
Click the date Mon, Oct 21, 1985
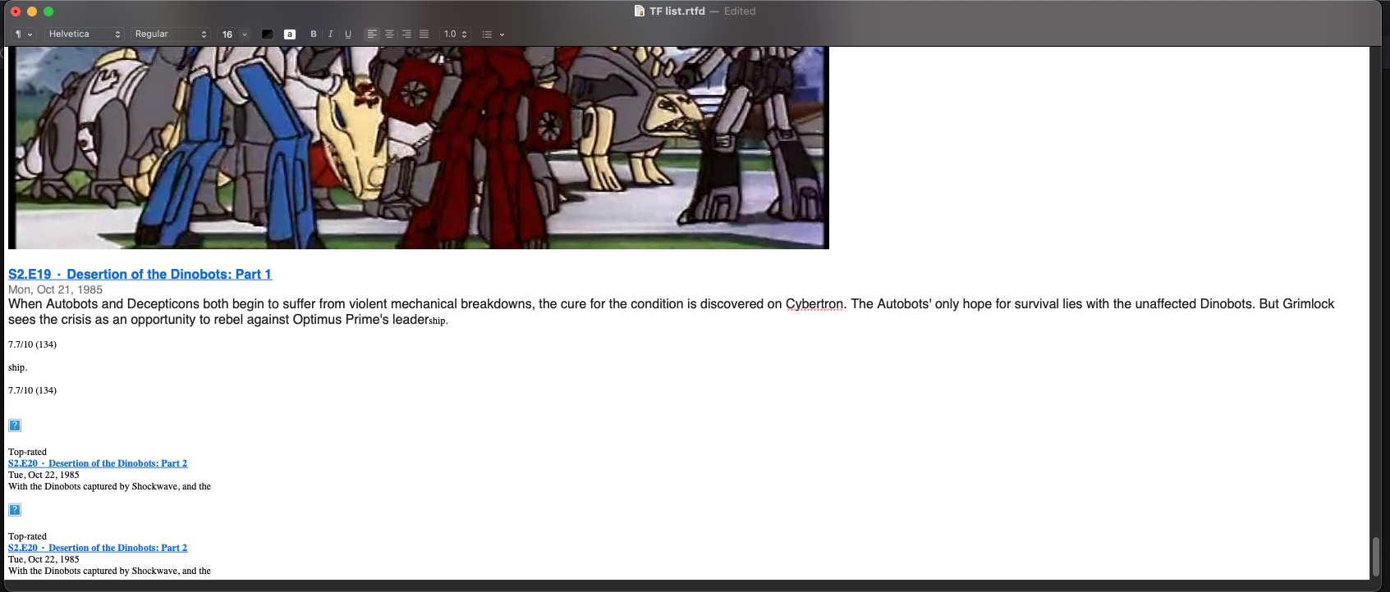click(x=55, y=289)
